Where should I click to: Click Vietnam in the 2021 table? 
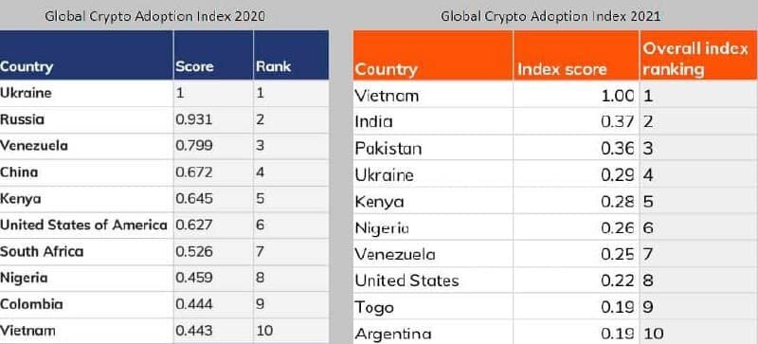pos(433,96)
